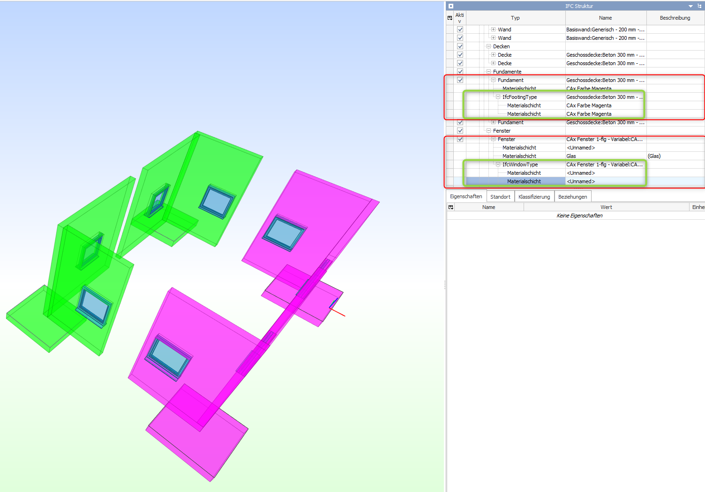Toggle Aktiv checkbox for the Fenster group row
The width and height of the screenshot is (705, 492).
click(x=460, y=131)
